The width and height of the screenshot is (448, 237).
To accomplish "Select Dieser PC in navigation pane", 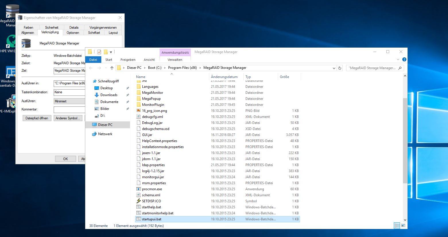I will click(108, 125).
